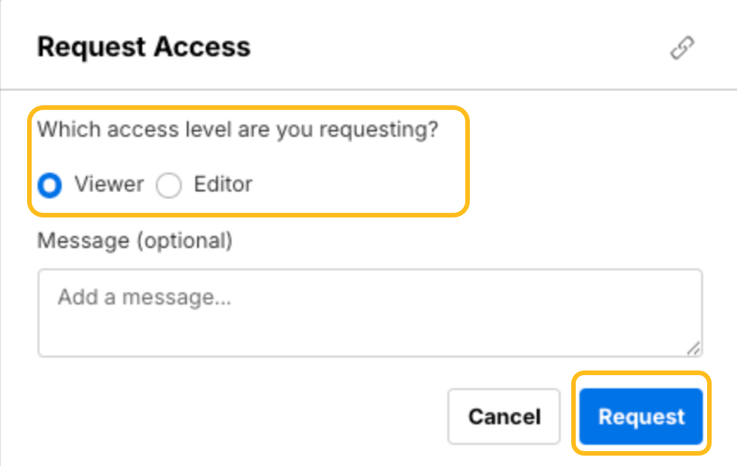This screenshot has width=737, height=466.
Task: Click inside the optional message box
Action: 370,322
